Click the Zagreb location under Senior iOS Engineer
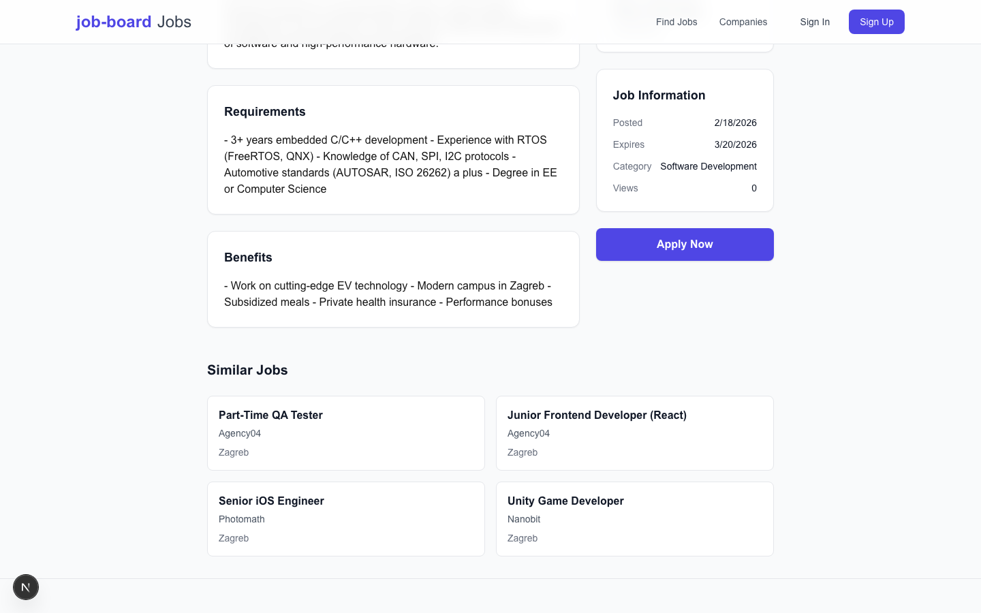This screenshot has width=981, height=613. tap(234, 538)
